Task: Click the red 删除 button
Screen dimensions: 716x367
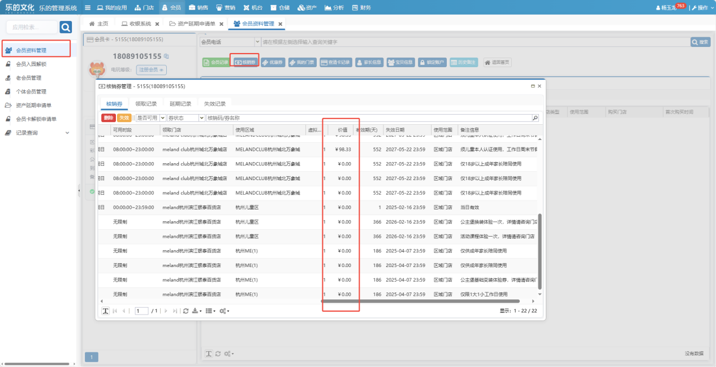Action: point(108,118)
